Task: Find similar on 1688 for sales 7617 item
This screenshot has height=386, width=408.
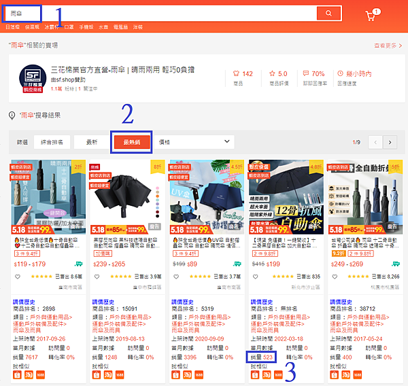Action: [40, 375]
